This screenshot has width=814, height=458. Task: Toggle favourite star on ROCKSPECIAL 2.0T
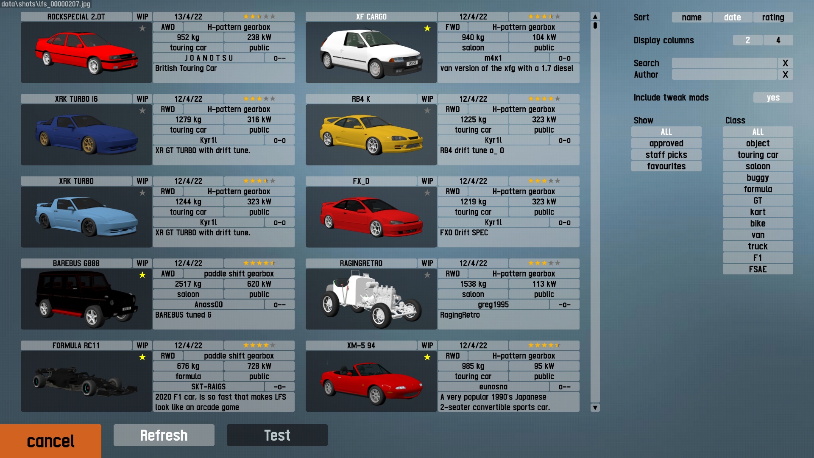pos(142,28)
